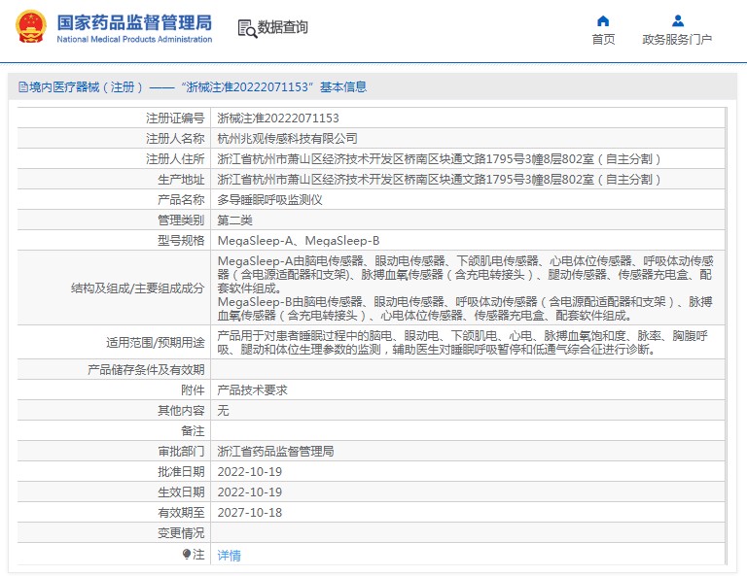Open the 数据查询 search document icon
This screenshot has width=747, height=576.
247,28
